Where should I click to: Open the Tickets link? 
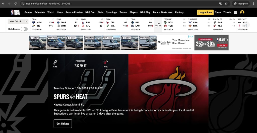pos(227,12)
